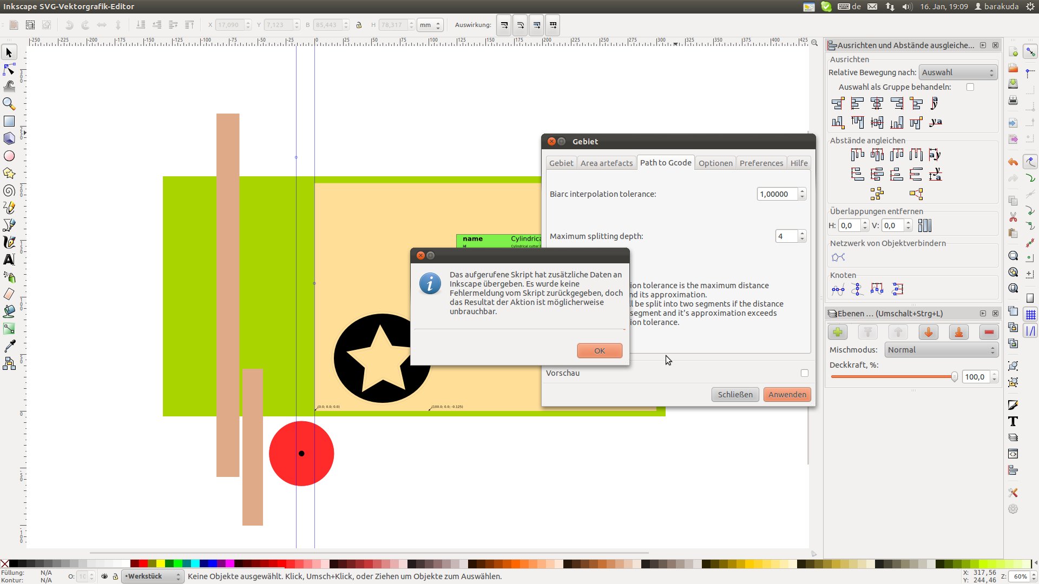This screenshot has width=1039, height=584.
Task: Toggle 'Auswahl als Gruppe behandeln' checkbox
Action: tap(970, 87)
